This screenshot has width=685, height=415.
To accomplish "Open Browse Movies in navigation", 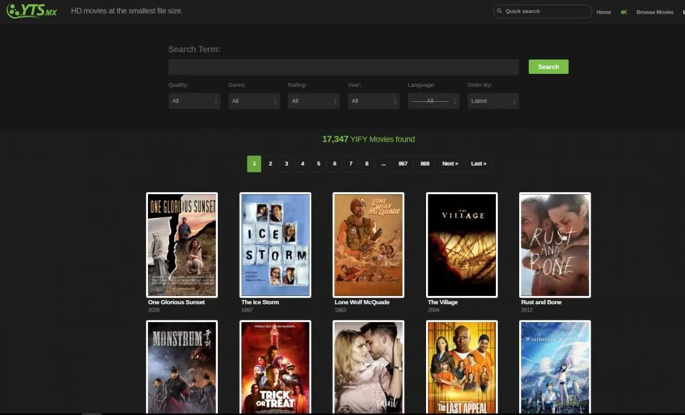I will [655, 12].
